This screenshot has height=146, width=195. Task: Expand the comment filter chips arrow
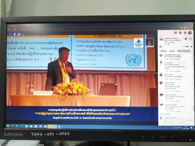tap(193, 51)
